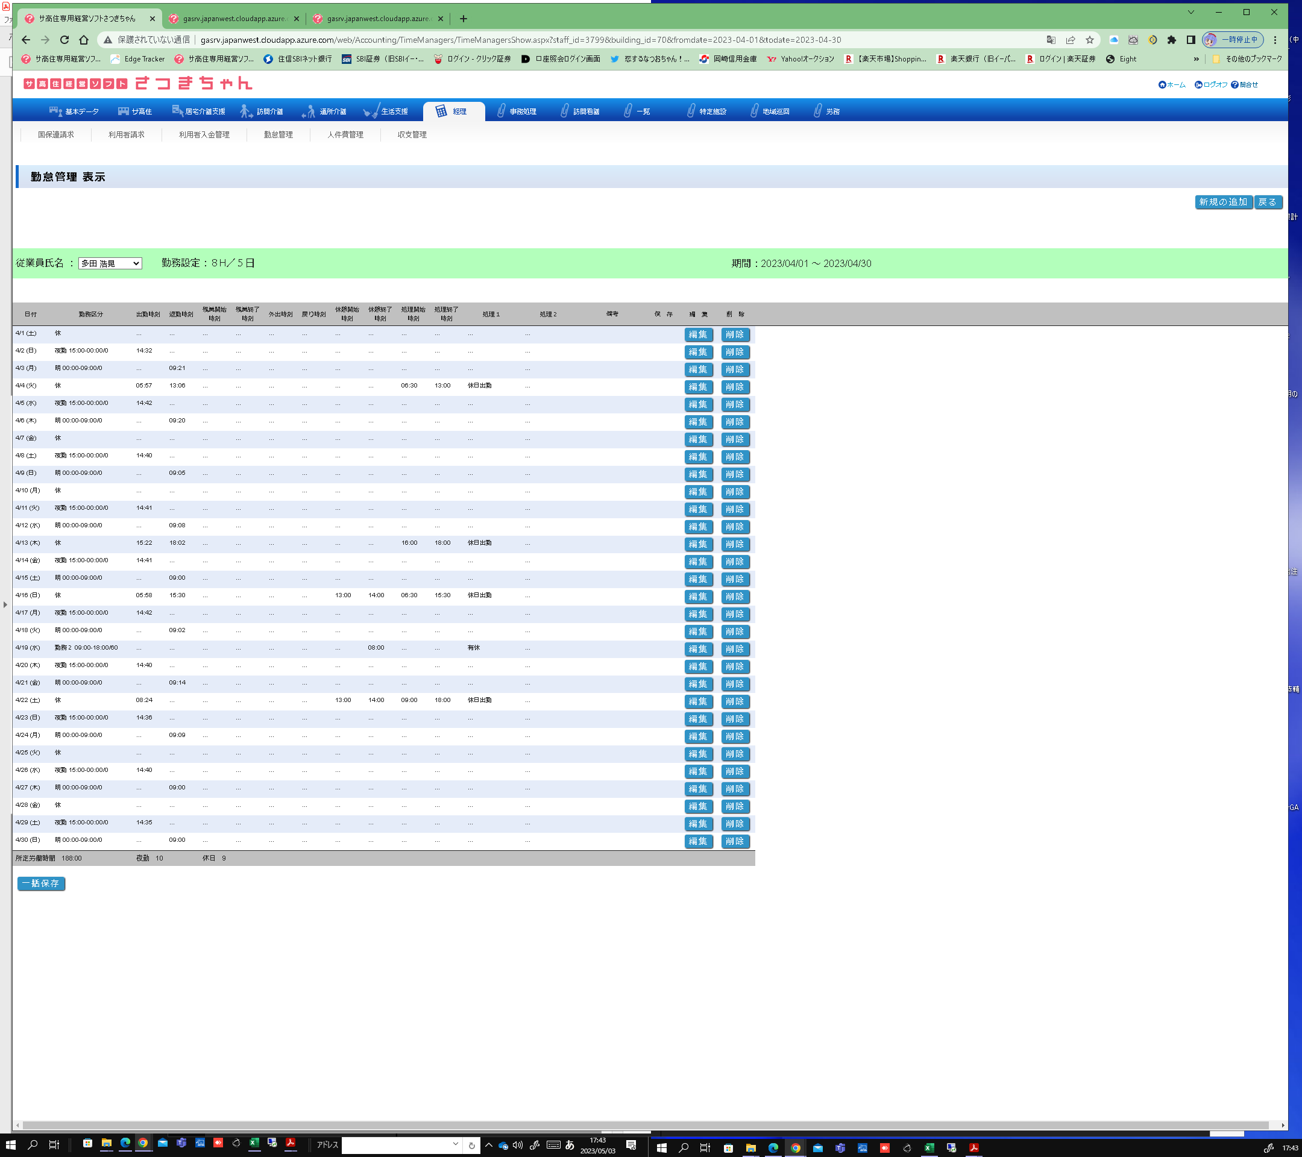Open the Chrome extensions puzzle icon
1302x1157 pixels.
pyautogui.click(x=1171, y=40)
